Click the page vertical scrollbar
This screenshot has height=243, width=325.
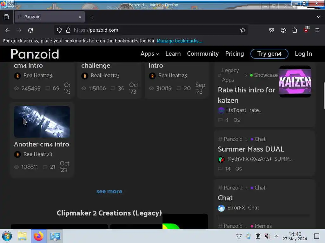pyautogui.click(x=324, y=95)
